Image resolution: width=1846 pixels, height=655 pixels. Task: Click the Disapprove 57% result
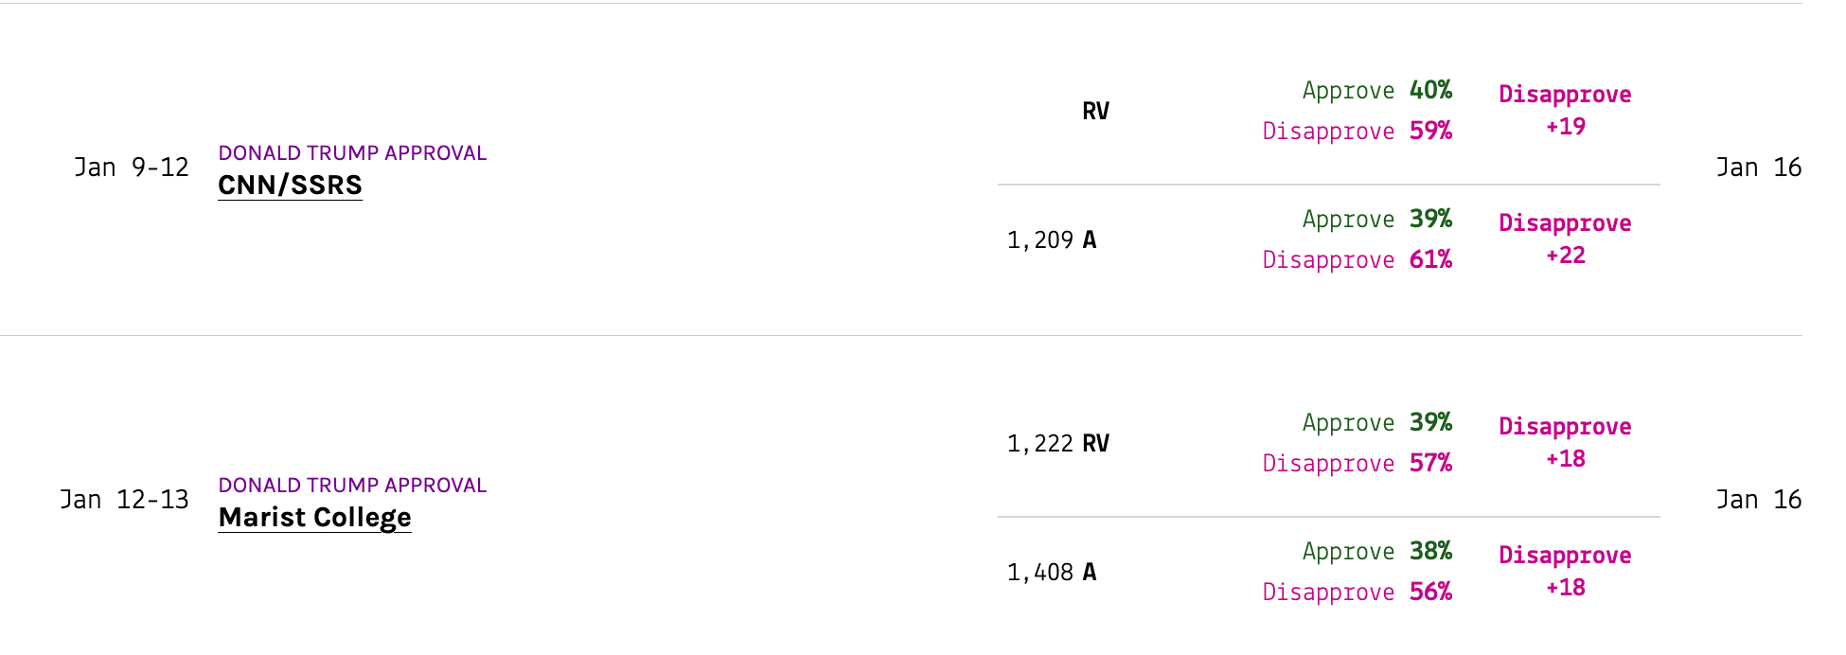1357,464
